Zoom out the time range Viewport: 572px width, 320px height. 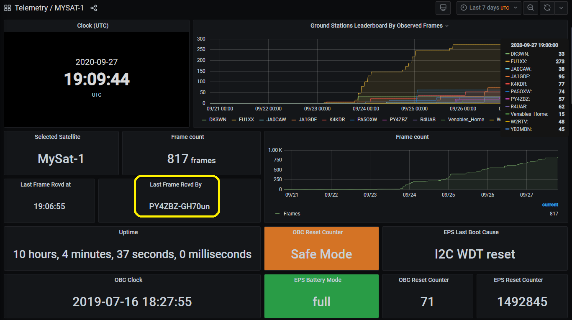530,8
